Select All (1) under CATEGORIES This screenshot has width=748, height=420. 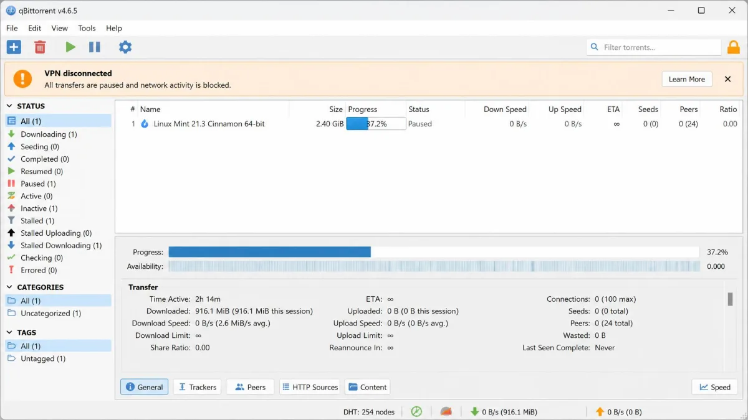[x=59, y=301]
